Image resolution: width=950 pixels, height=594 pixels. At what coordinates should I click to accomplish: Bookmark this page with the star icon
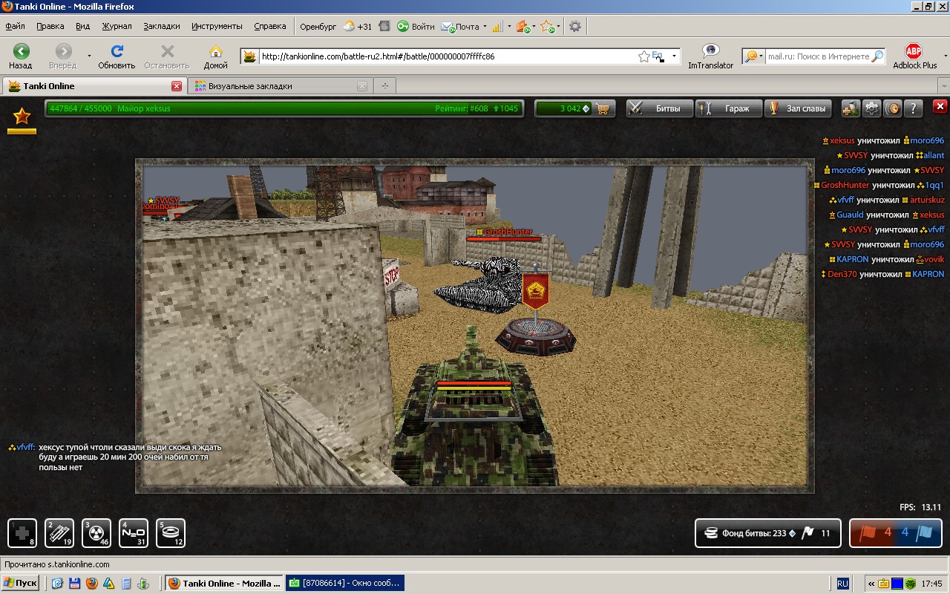pyautogui.click(x=643, y=56)
